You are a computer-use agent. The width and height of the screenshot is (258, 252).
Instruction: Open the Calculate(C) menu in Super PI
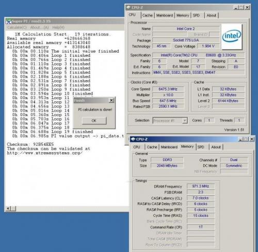point(17,27)
